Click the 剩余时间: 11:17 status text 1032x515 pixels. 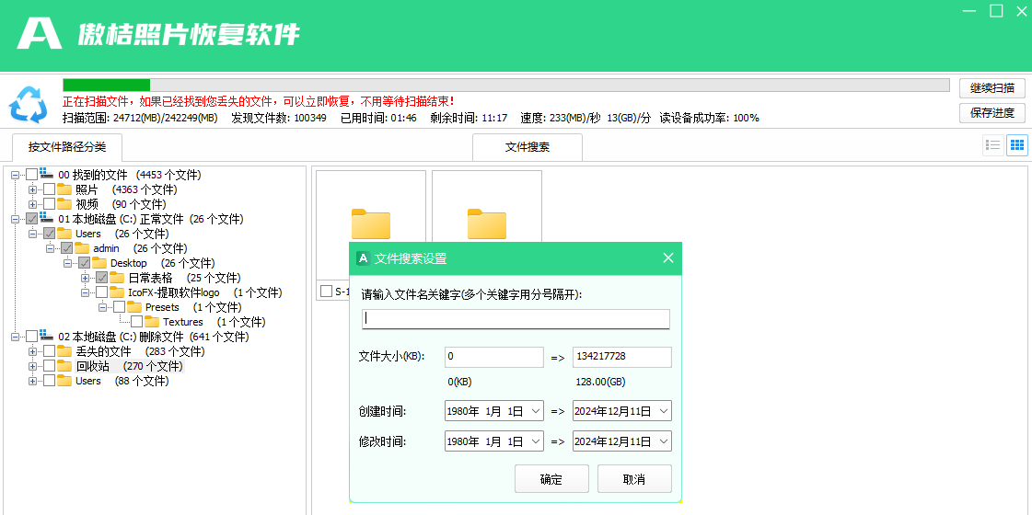(x=469, y=119)
